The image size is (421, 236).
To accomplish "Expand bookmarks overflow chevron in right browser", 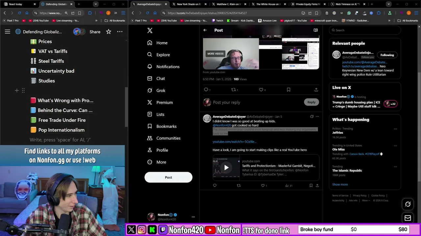I will click(x=389, y=21).
